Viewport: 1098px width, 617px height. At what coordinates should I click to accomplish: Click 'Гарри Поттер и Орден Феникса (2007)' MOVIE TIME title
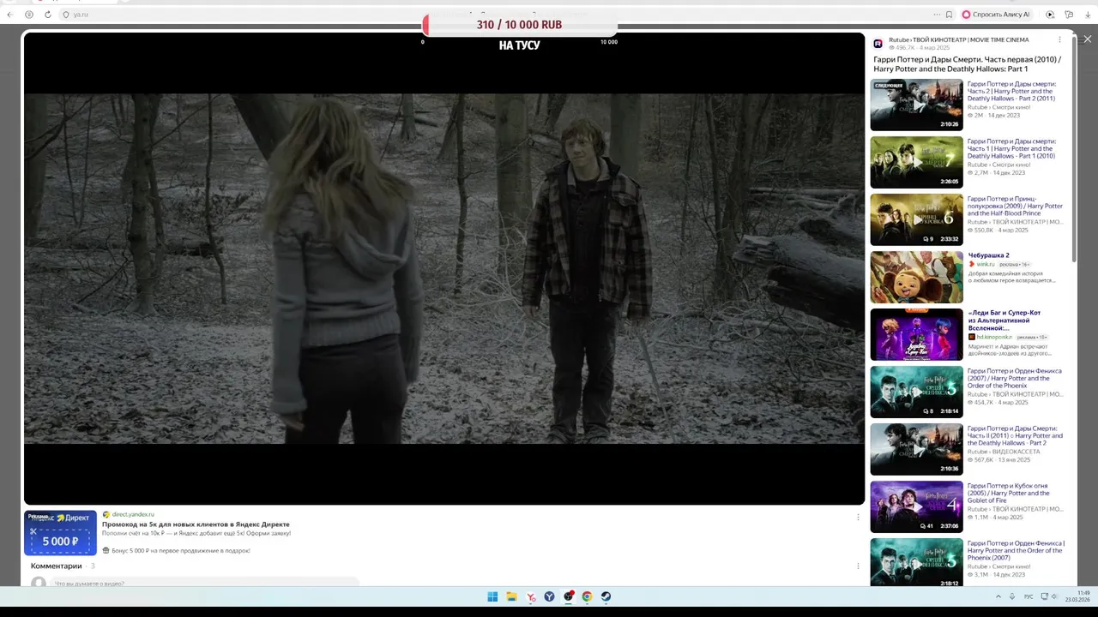point(1015,378)
